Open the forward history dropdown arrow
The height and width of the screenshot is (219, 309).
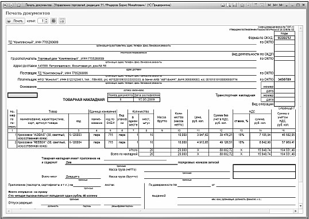[x=11, y=5]
